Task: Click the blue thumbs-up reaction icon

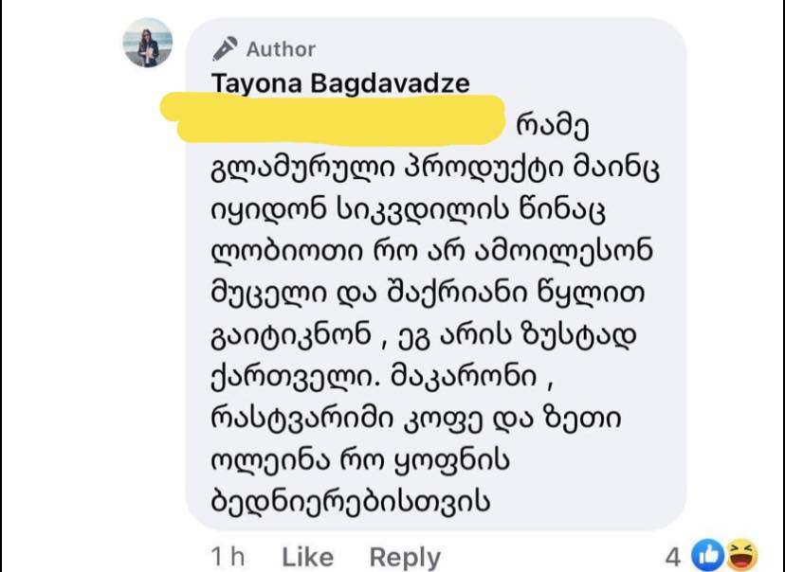Action: (706, 556)
